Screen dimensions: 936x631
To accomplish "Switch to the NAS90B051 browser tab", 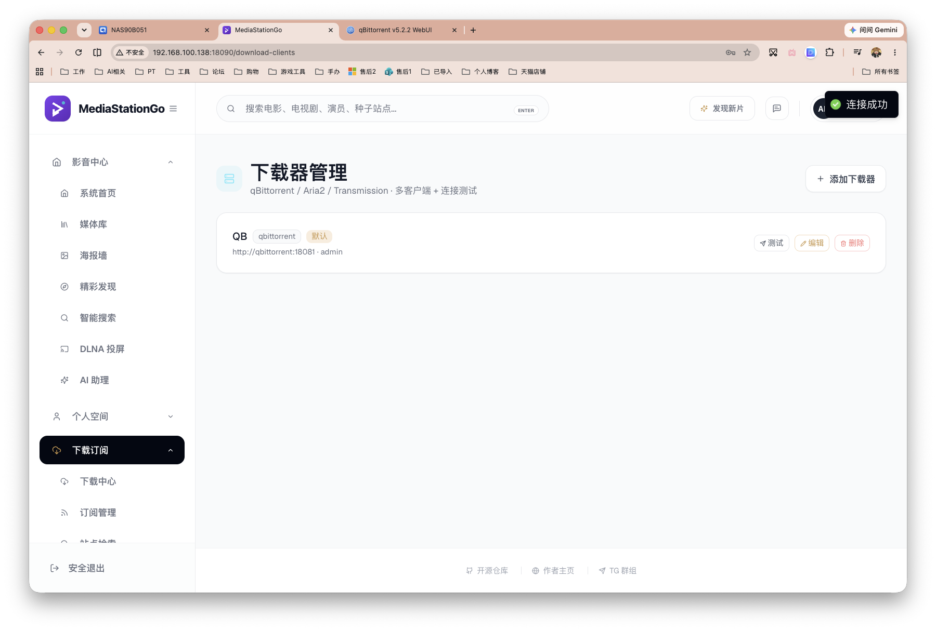I will point(154,30).
